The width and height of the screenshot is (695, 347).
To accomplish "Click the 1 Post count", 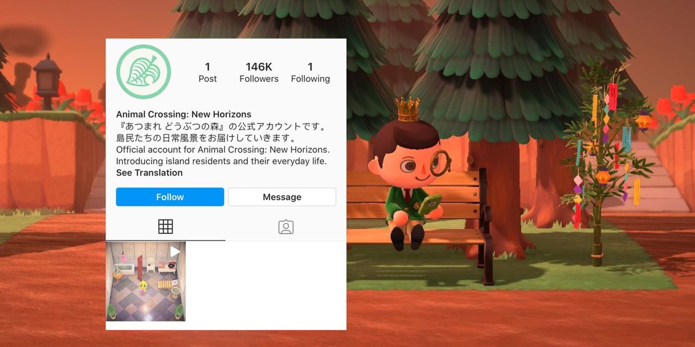I will click(207, 72).
